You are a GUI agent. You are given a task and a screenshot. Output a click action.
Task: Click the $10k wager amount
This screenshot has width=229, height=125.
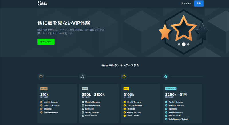(x=44, y=94)
